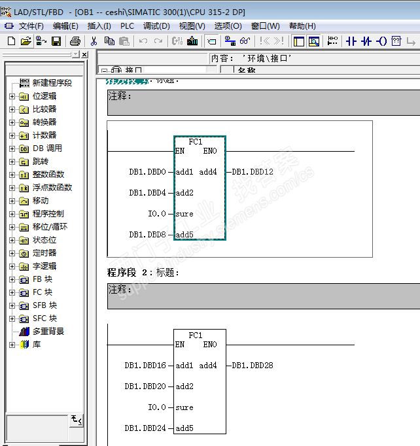Viewport: 420px width, 446px height.
Task: Open the OB1 window system menu icon
Action: pos(9,26)
